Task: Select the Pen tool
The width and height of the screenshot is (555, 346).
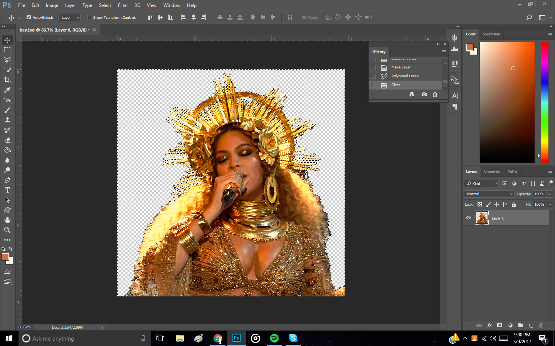Action: pos(7,180)
